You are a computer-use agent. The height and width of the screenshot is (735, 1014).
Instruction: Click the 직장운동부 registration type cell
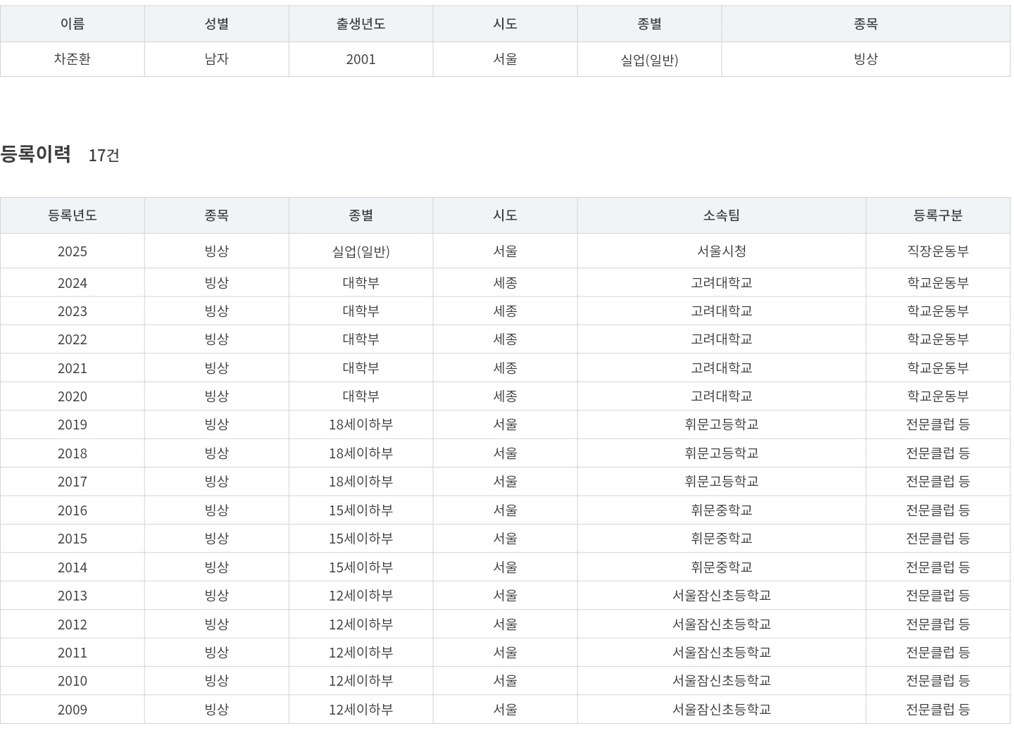pos(937,251)
